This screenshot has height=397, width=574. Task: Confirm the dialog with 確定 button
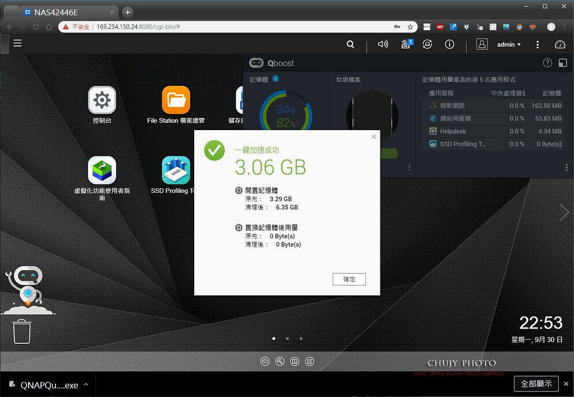pyautogui.click(x=349, y=279)
